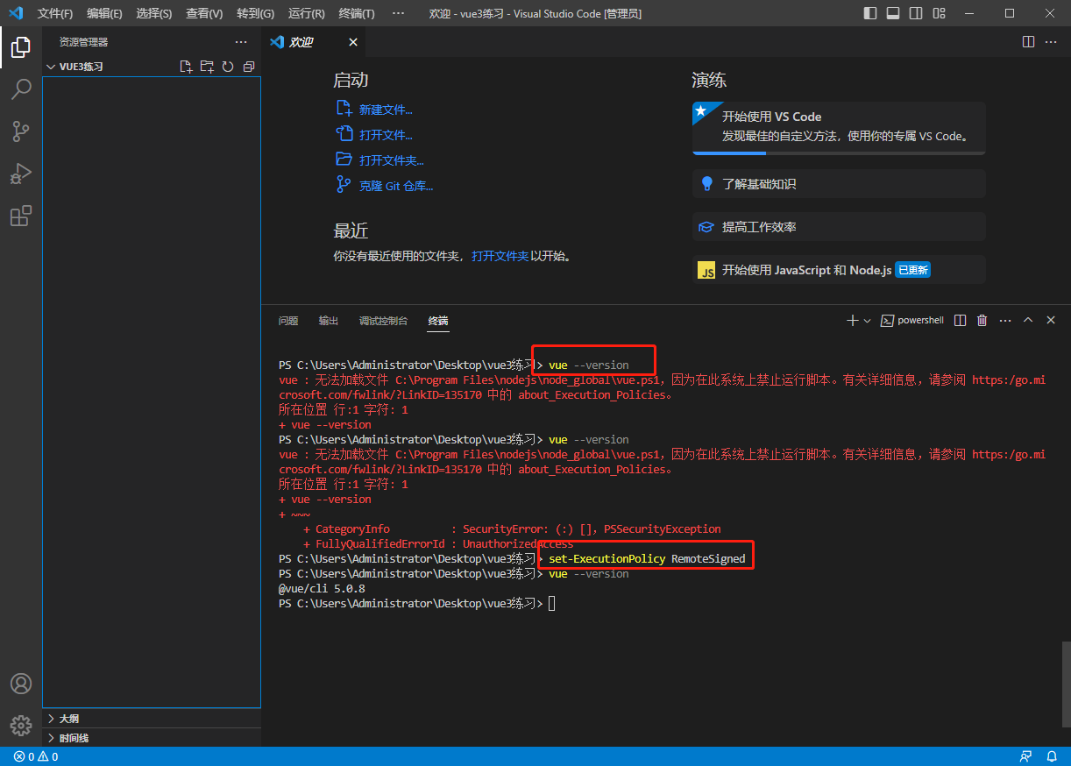Open errors and warnings in the status bar
Image resolution: width=1071 pixels, height=766 pixels.
[x=36, y=756]
